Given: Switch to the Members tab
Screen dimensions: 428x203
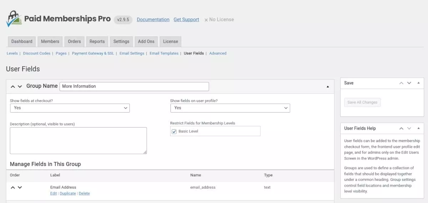Looking at the screenshot, I should [x=50, y=42].
